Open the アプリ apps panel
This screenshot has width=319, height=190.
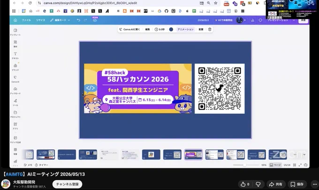pyautogui.click(x=15, y=126)
